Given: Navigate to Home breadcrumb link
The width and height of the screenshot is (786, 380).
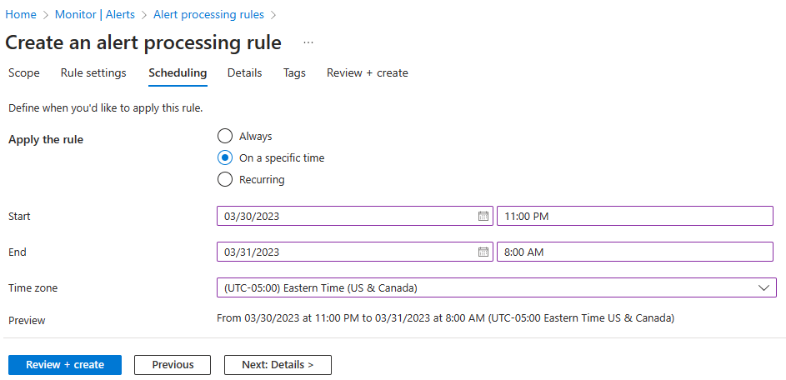Looking at the screenshot, I should (21, 15).
